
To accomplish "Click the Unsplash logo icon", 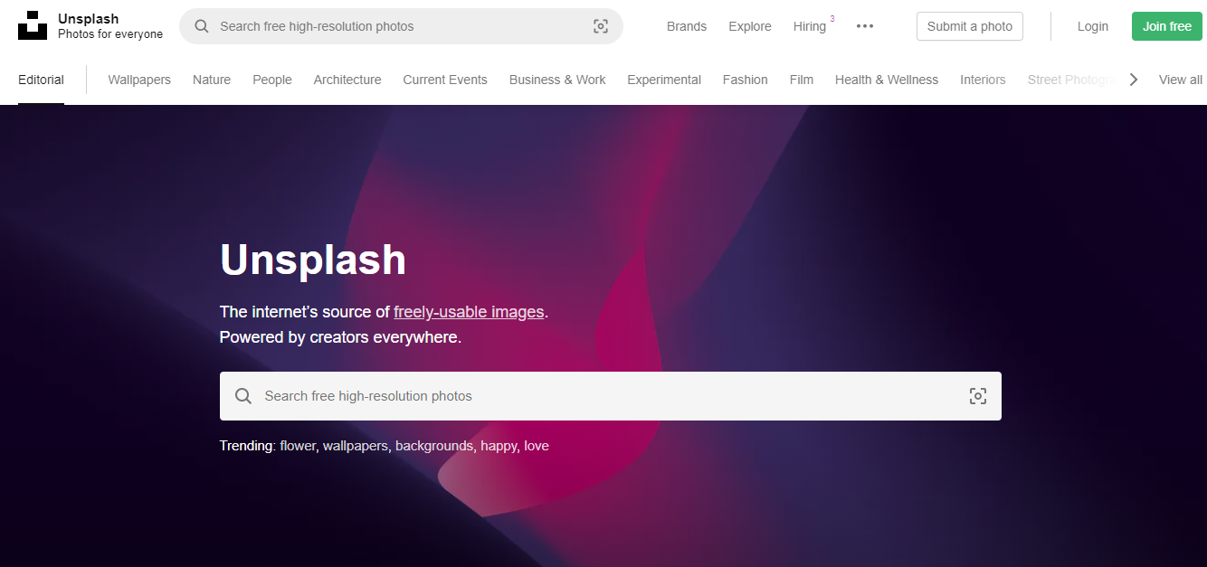I will (33, 26).
